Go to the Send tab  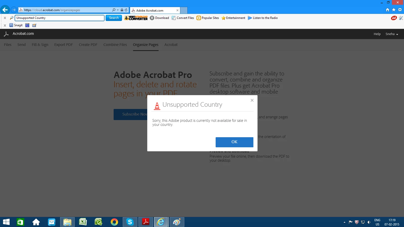pyautogui.click(x=21, y=45)
